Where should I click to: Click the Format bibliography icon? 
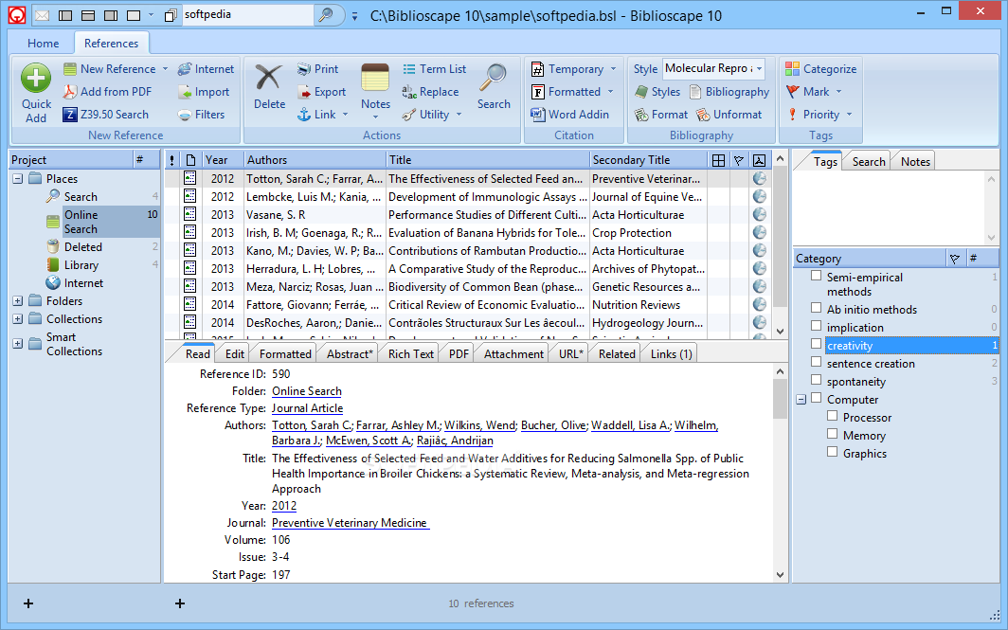pos(641,115)
